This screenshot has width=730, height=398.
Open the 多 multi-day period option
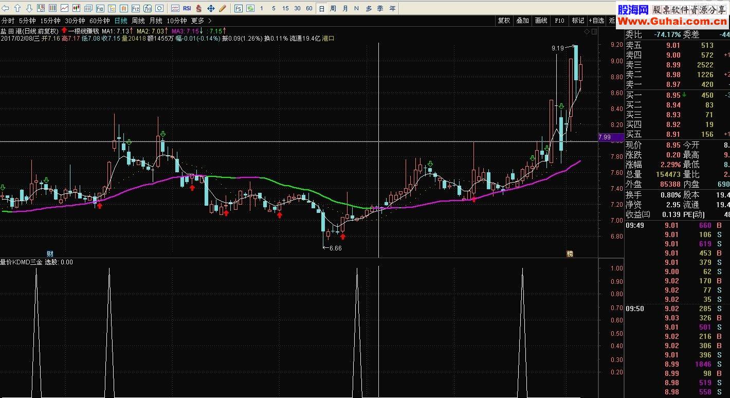(x=369, y=8)
